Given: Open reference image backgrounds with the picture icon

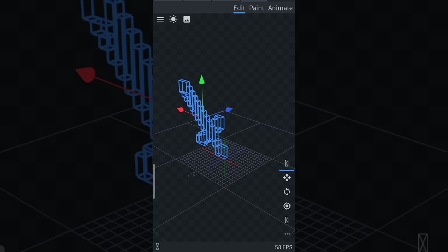Looking at the screenshot, I should [187, 20].
